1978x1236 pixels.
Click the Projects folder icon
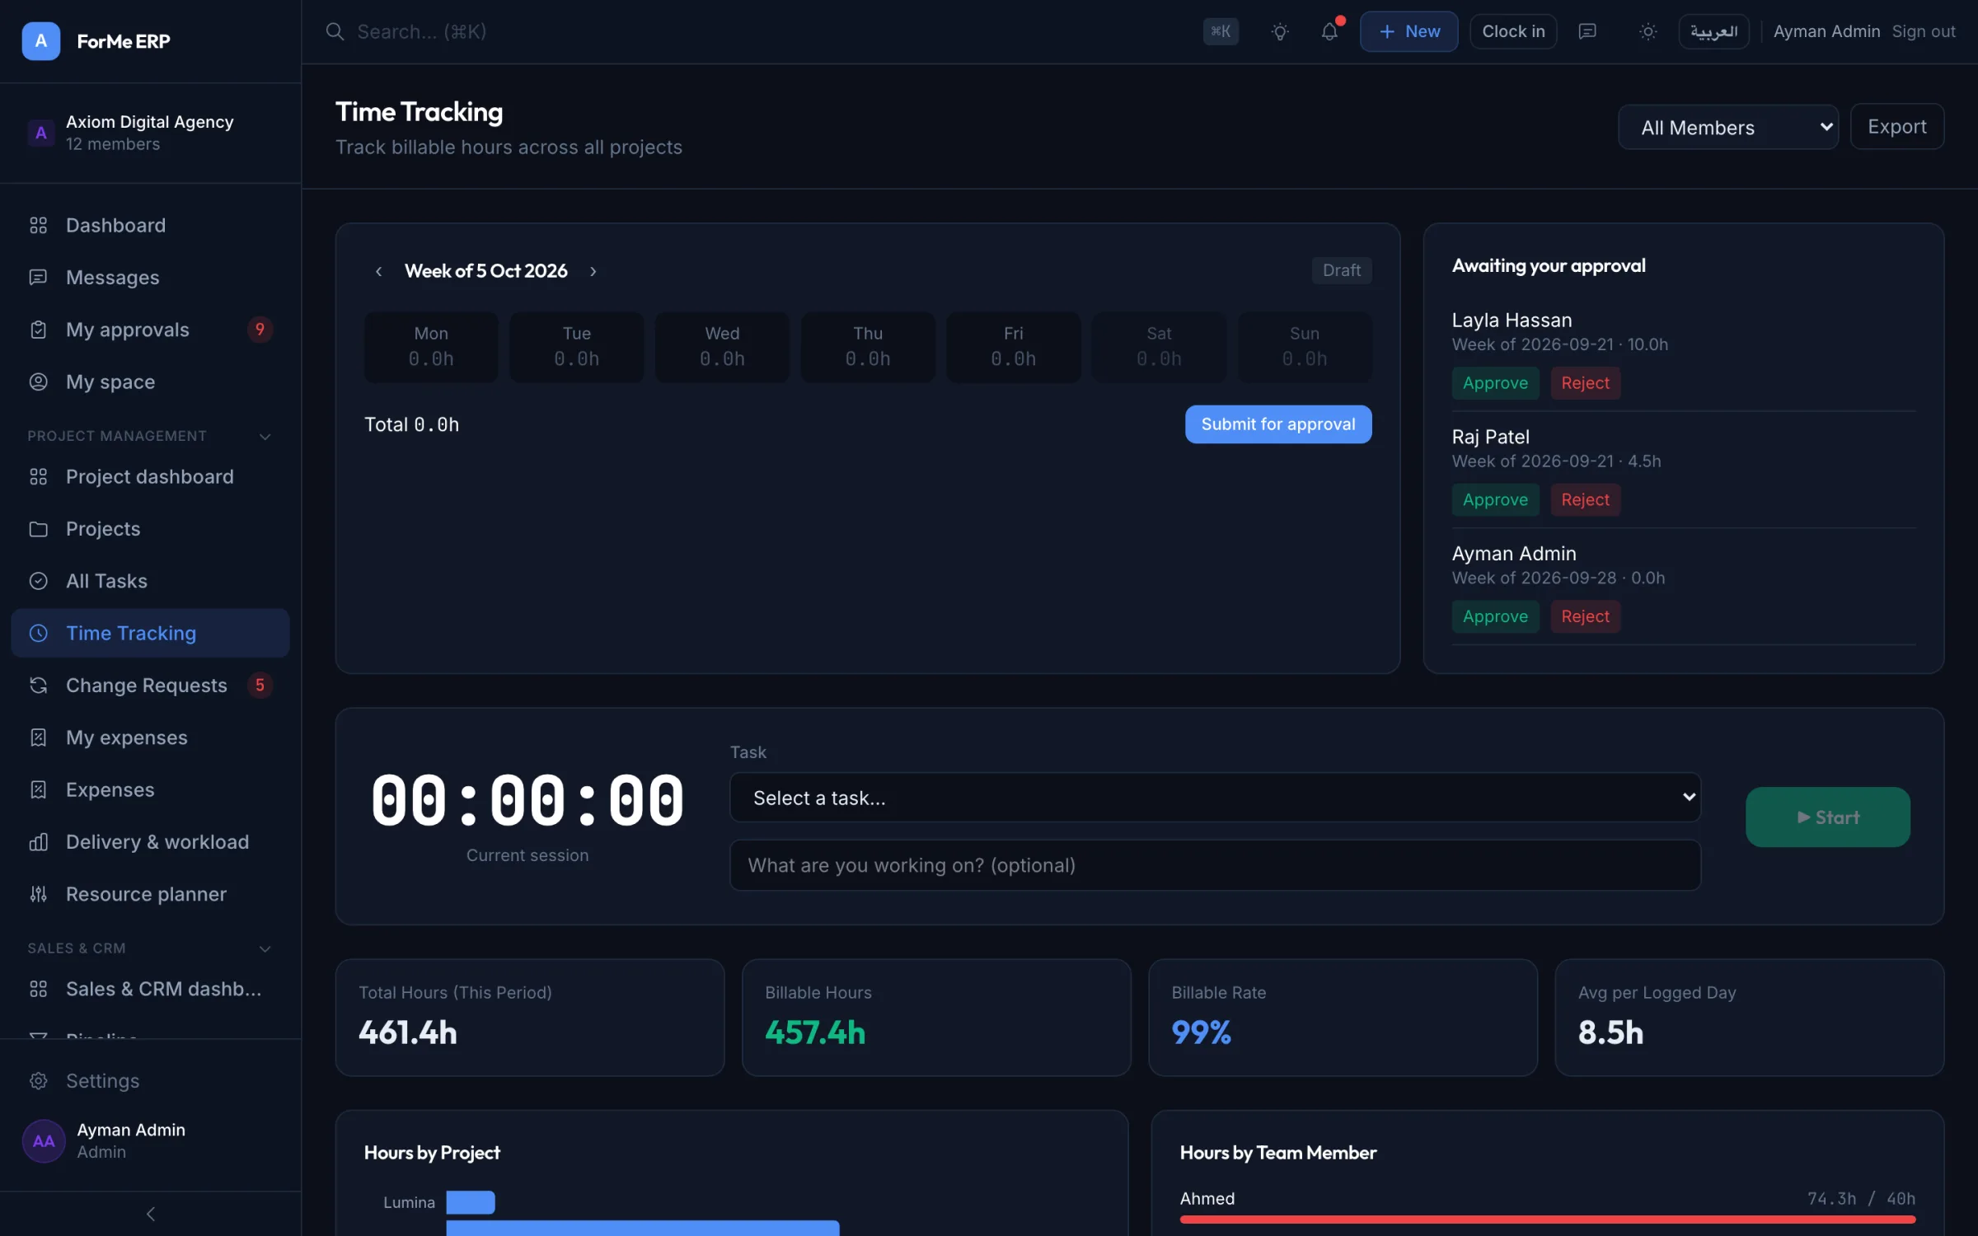tap(38, 529)
